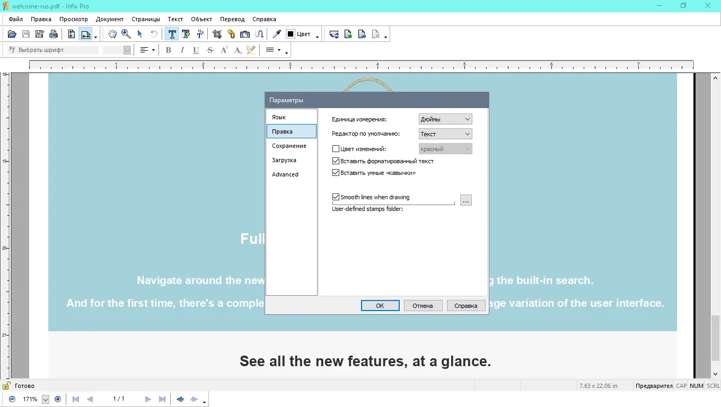Image resolution: width=721 pixels, height=407 pixels.
Task: Choose the add Text Box tool
Action: [x=186, y=34]
